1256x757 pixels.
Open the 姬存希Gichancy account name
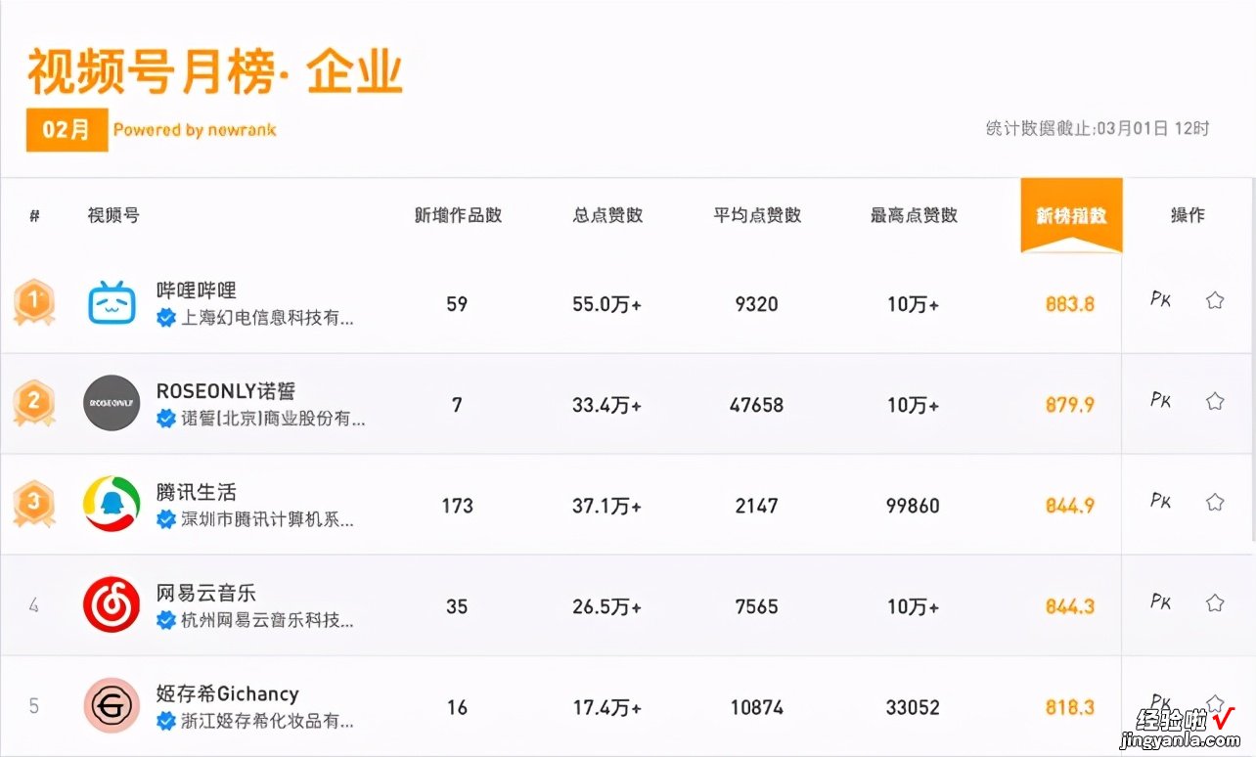228,693
